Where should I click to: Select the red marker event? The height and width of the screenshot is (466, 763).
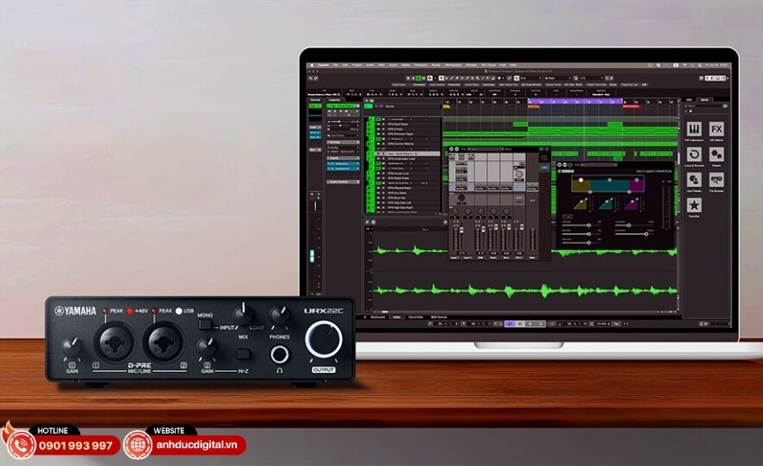(x=632, y=107)
